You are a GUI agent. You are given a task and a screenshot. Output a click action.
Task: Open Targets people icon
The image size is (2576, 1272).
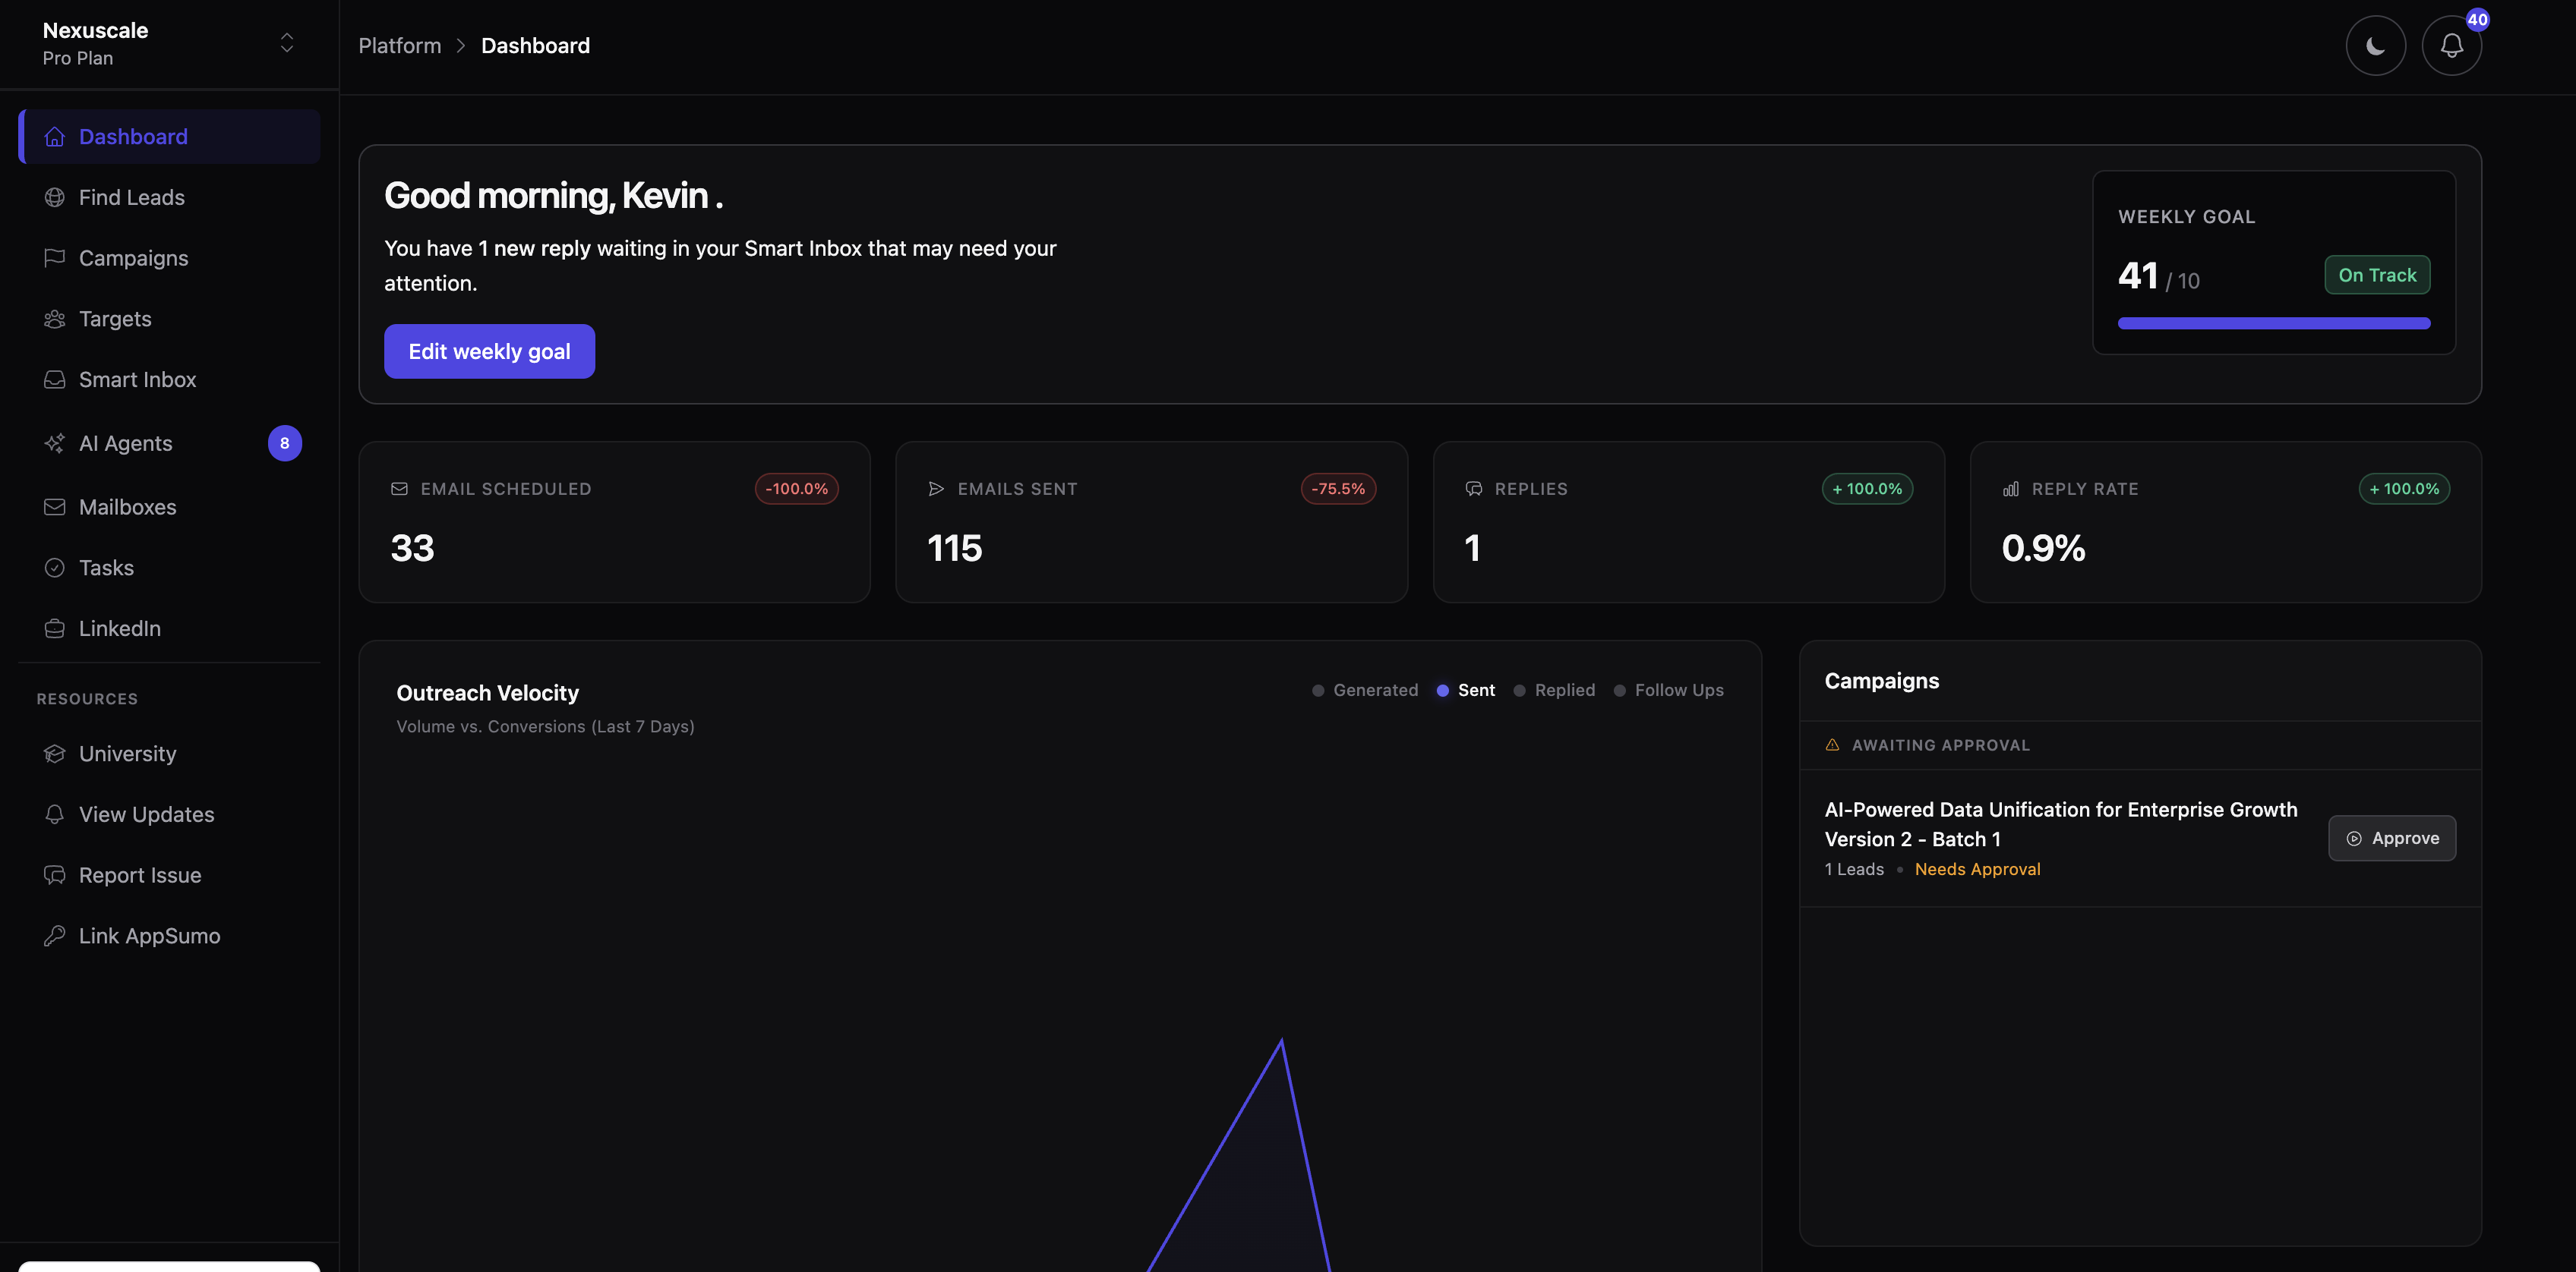click(x=55, y=319)
